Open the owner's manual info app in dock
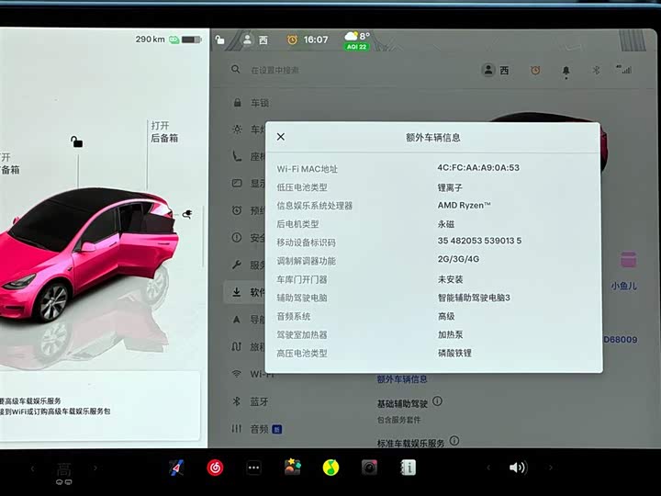Viewport: 661px width, 496px height. click(x=408, y=468)
